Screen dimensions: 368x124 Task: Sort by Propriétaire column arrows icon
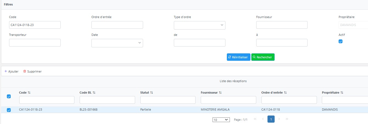(x=342, y=93)
